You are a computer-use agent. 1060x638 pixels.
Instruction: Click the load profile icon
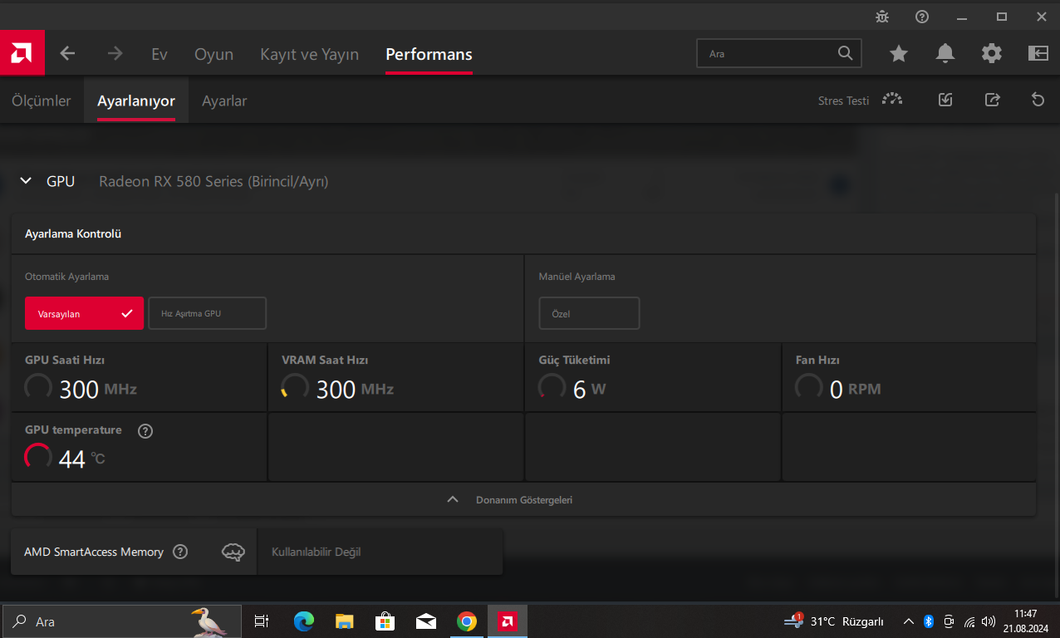tap(945, 100)
